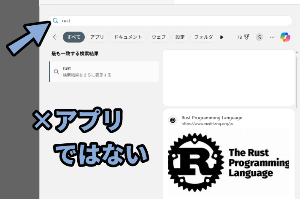This screenshot has width=300, height=199.
Task: Open the 'rust' best match search result
Action: [104, 72]
